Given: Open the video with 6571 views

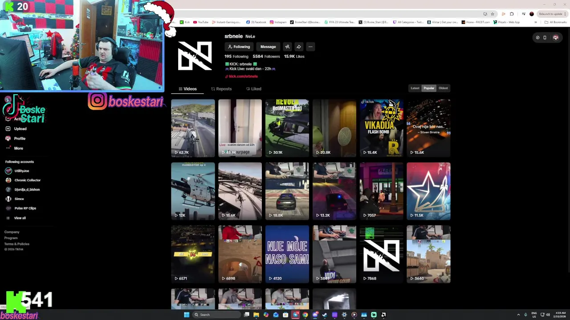Looking at the screenshot, I should coord(193,254).
